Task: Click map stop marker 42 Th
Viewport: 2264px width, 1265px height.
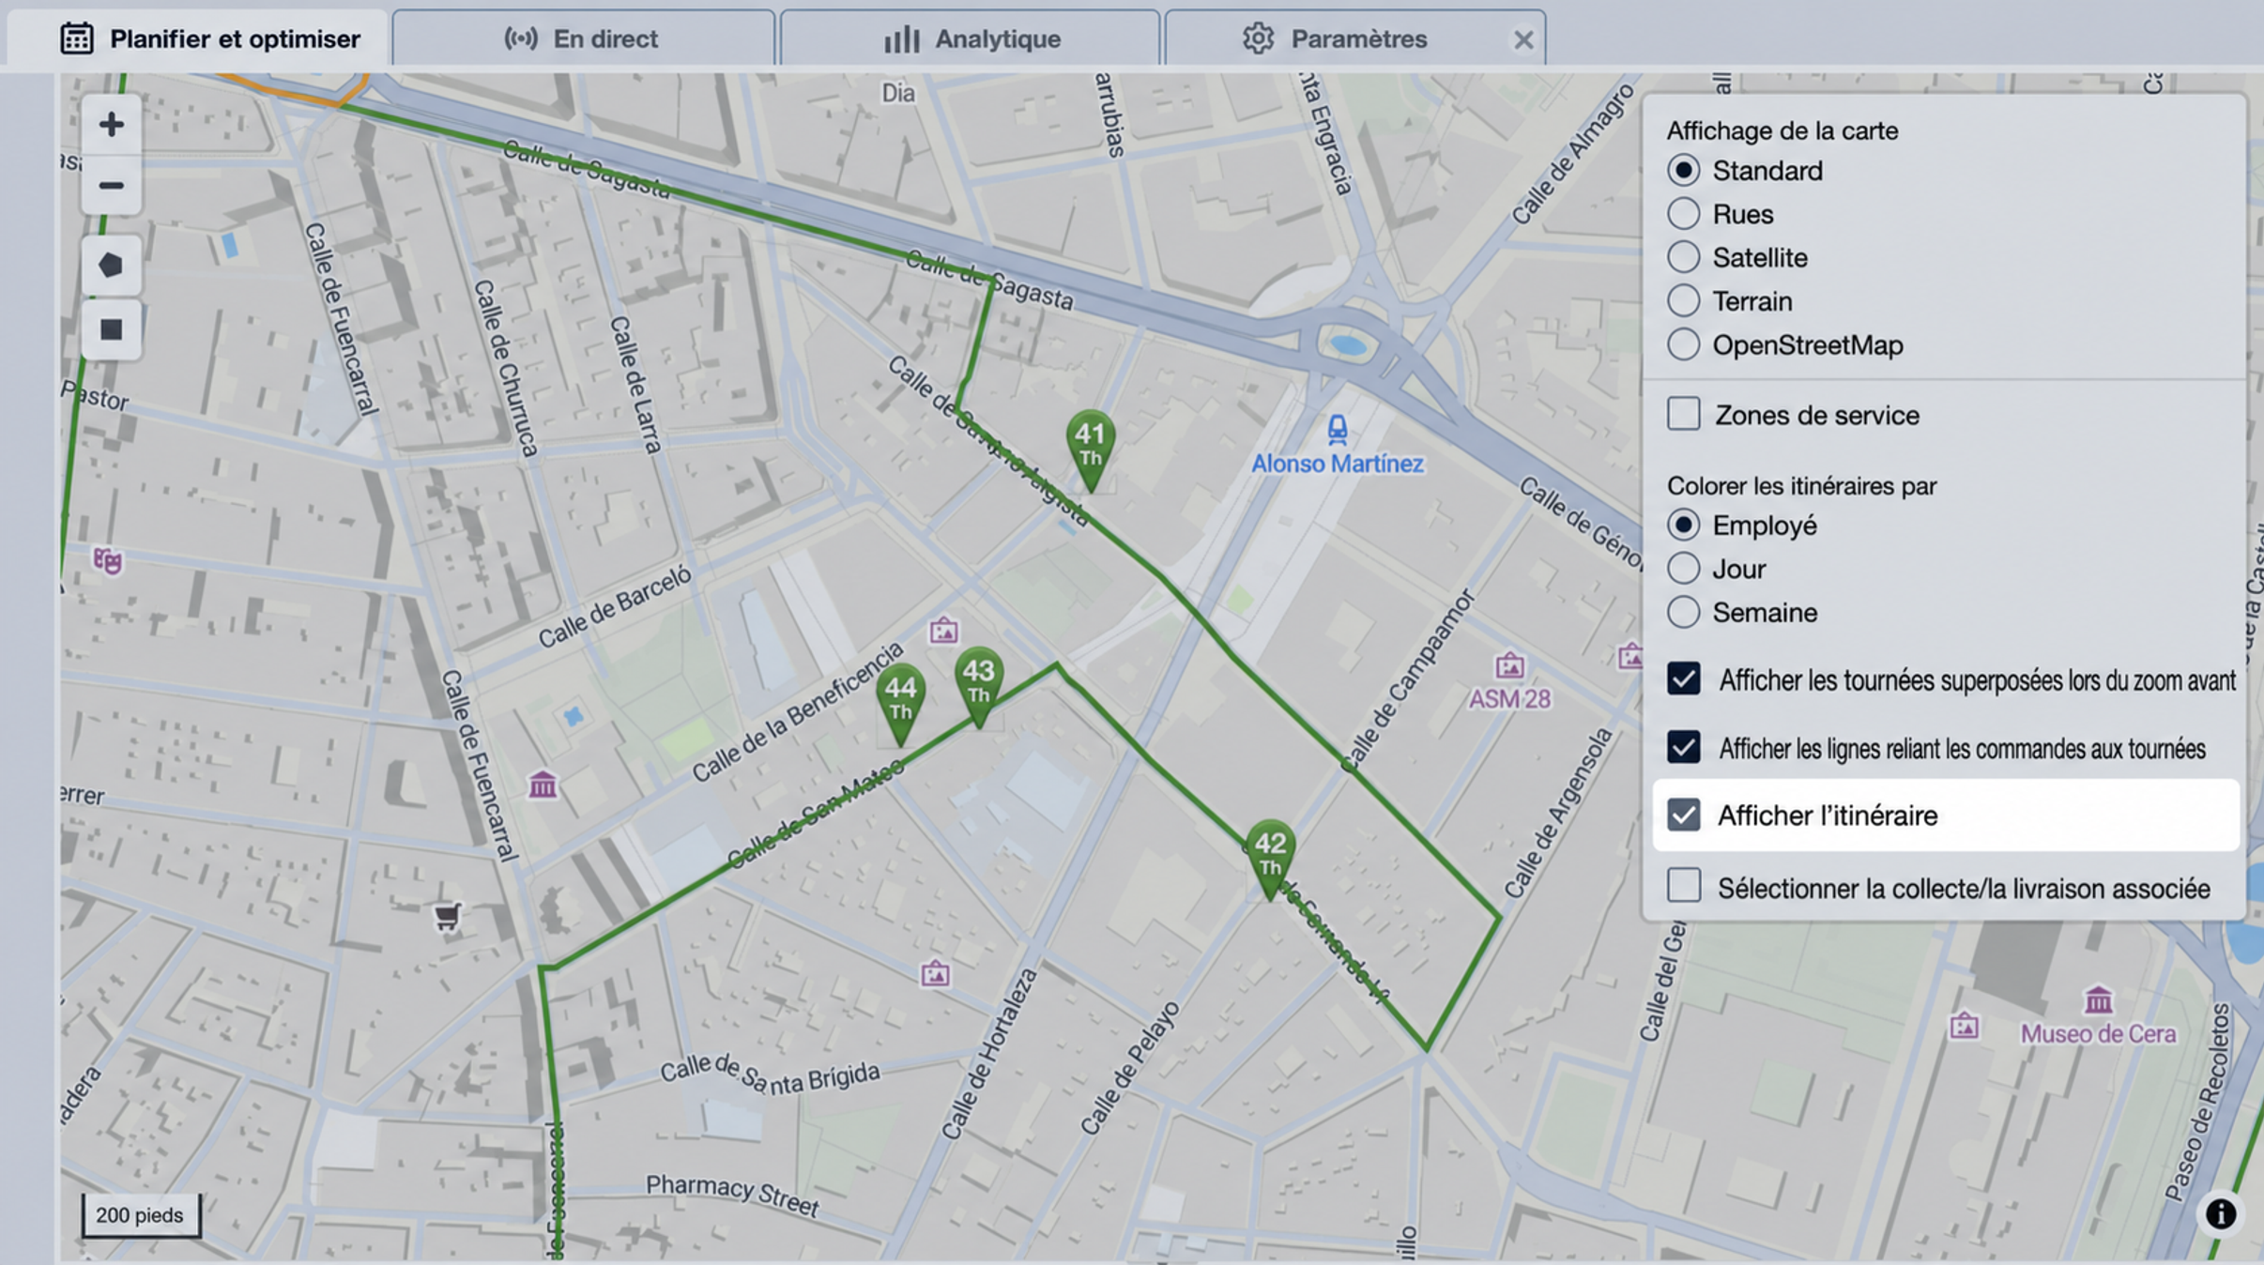Action: pos(1270,860)
